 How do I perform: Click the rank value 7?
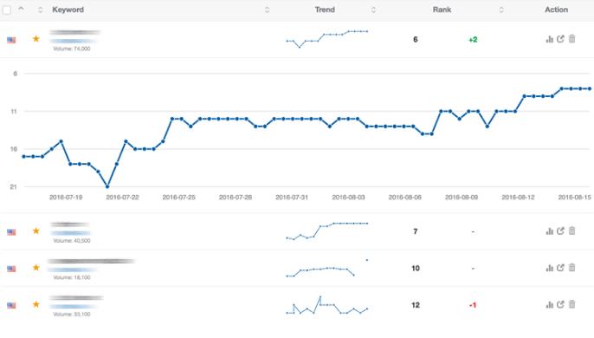click(x=416, y=231)
